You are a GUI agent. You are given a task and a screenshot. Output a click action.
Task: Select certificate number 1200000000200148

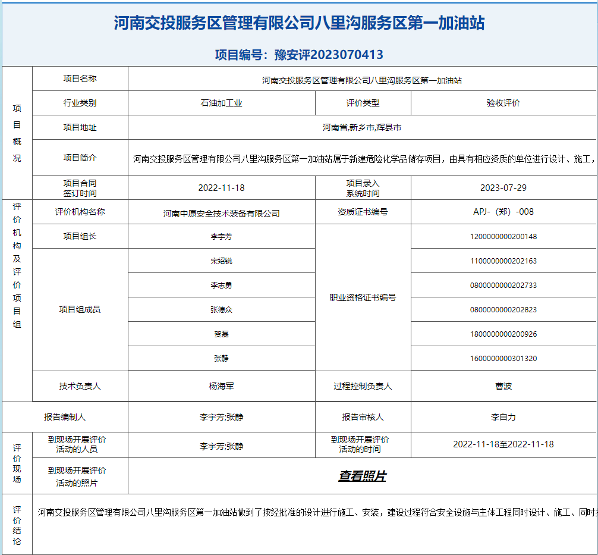pos(503,237)
